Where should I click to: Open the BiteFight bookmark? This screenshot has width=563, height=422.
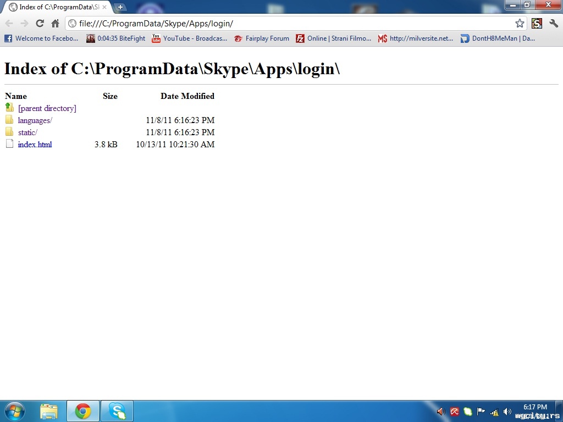[x=115, y=38]
